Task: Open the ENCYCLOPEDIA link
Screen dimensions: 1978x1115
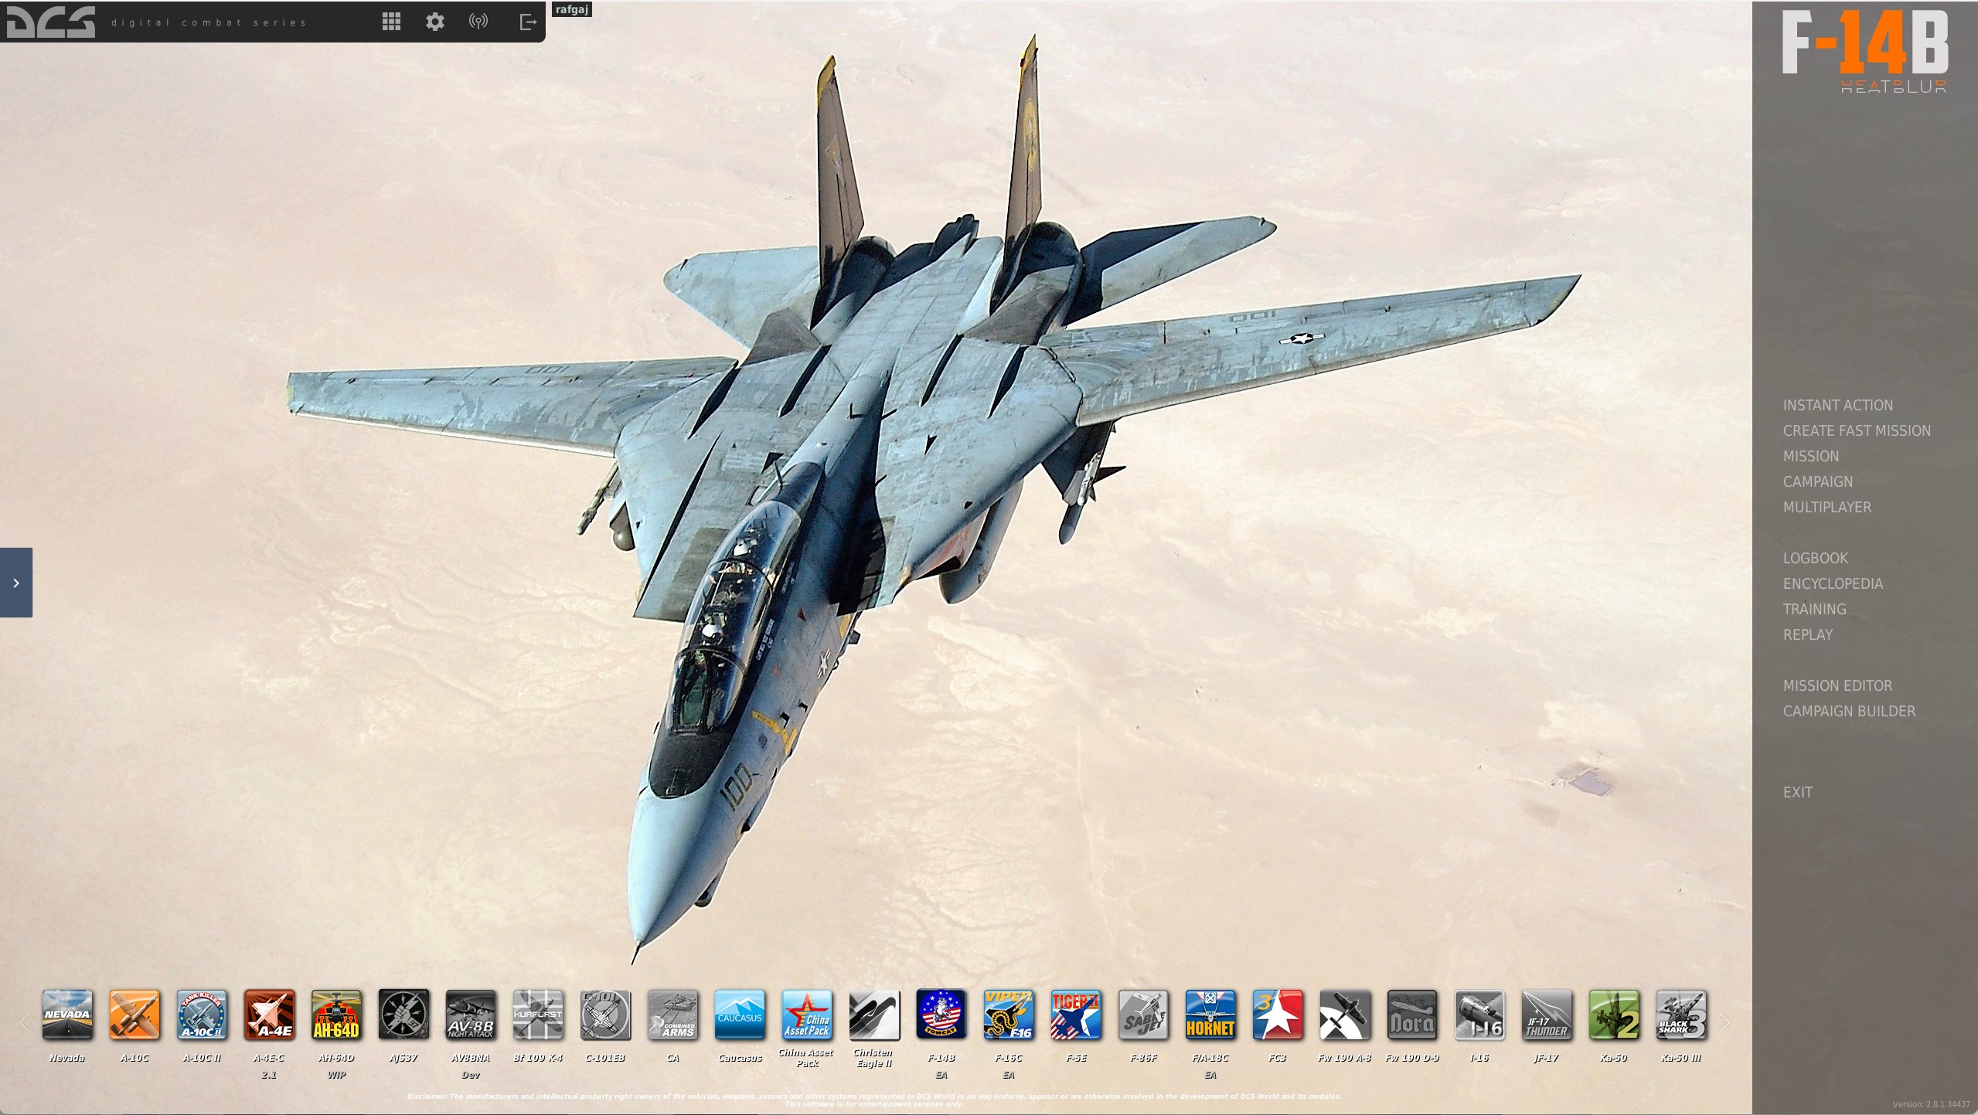Action: [x=1833, y=584]
